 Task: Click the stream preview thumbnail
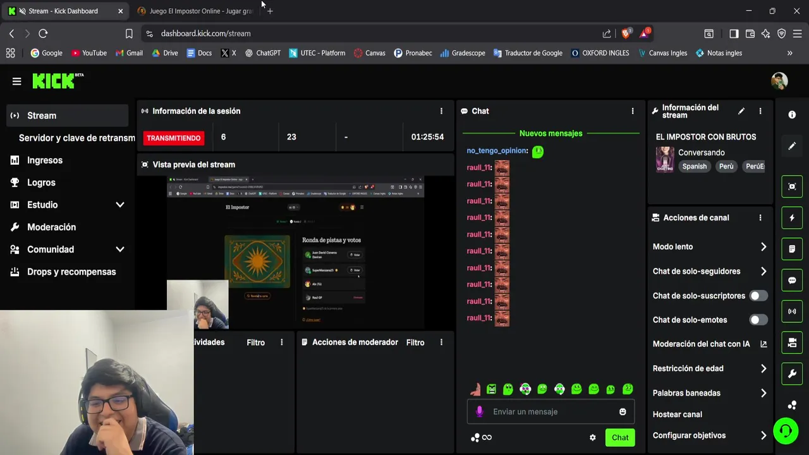(x=295, y=253)
